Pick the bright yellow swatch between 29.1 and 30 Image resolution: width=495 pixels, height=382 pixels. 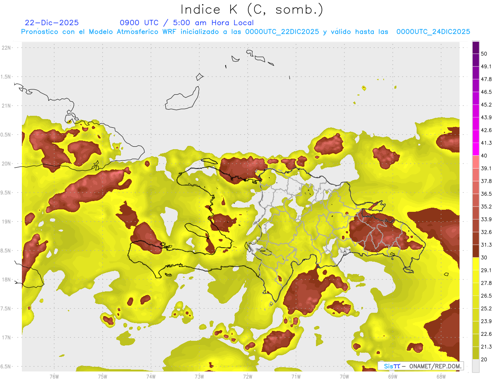(x=476, y=264)
